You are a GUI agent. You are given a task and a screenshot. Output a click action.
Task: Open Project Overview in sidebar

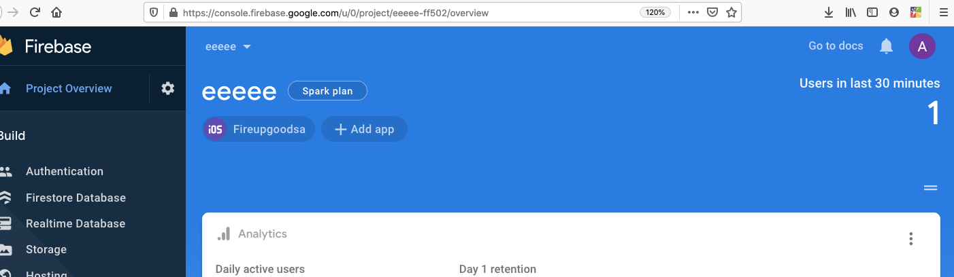[69, 88]
